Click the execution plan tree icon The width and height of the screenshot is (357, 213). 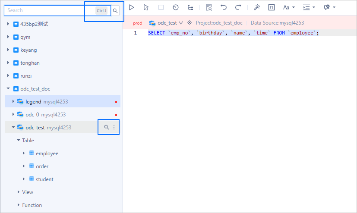(190, 7)
